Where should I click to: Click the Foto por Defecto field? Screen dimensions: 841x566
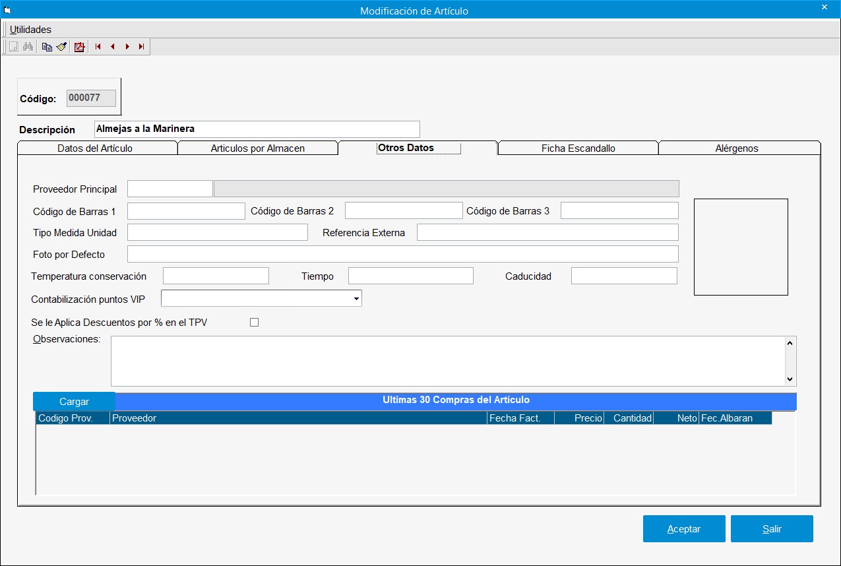pyautogui.click(x=403, y=254)
